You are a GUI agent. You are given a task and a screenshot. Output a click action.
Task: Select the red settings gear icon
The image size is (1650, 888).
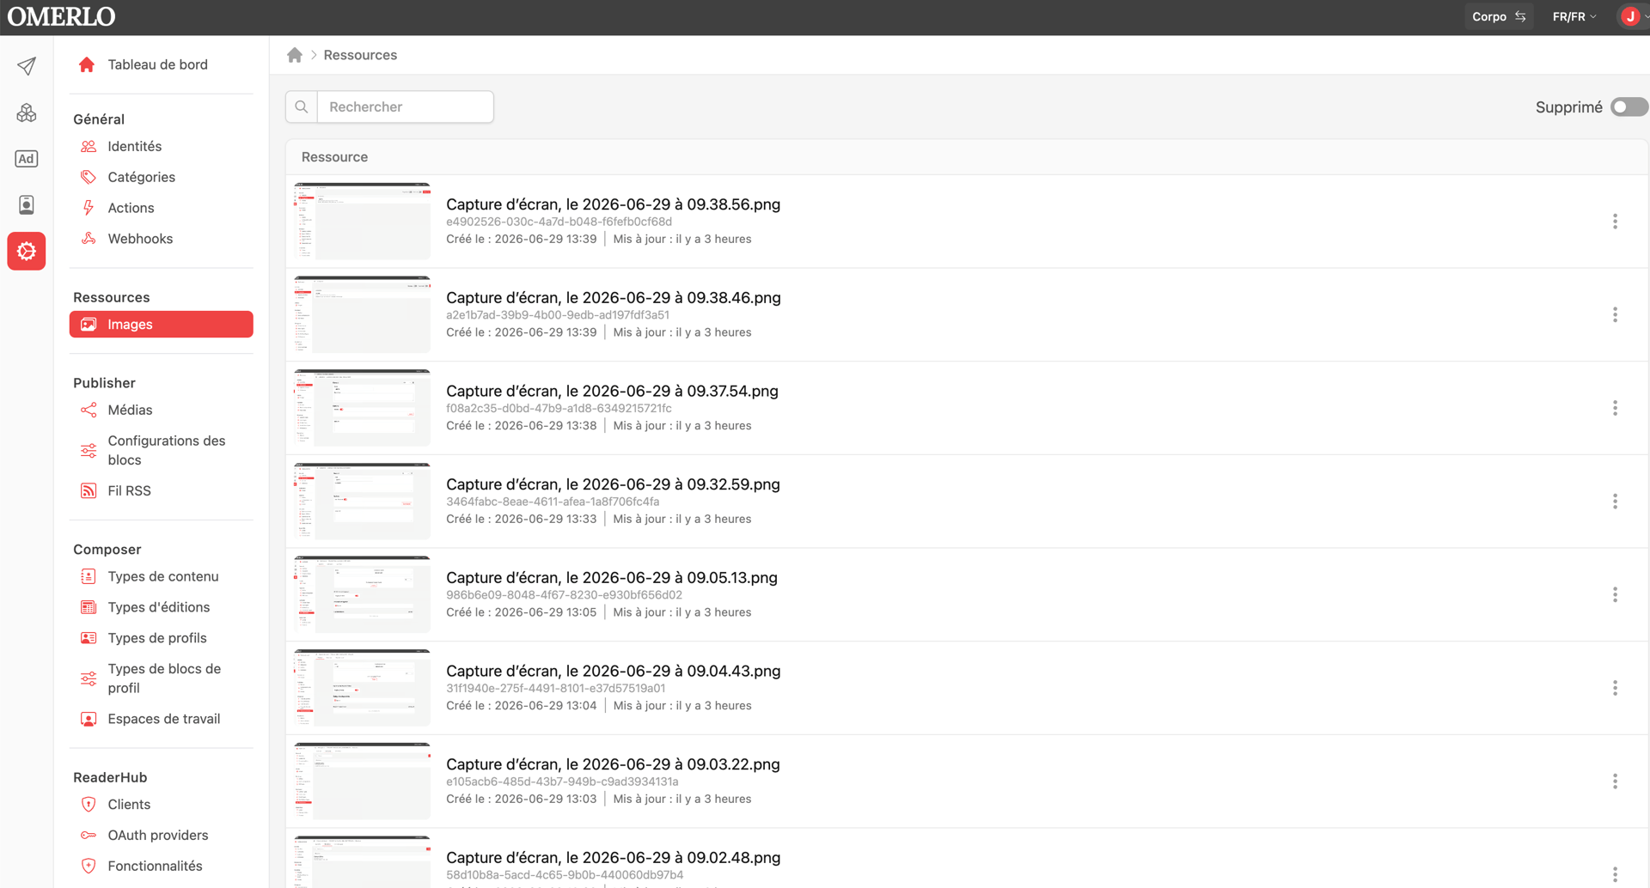tap(27, 251)
